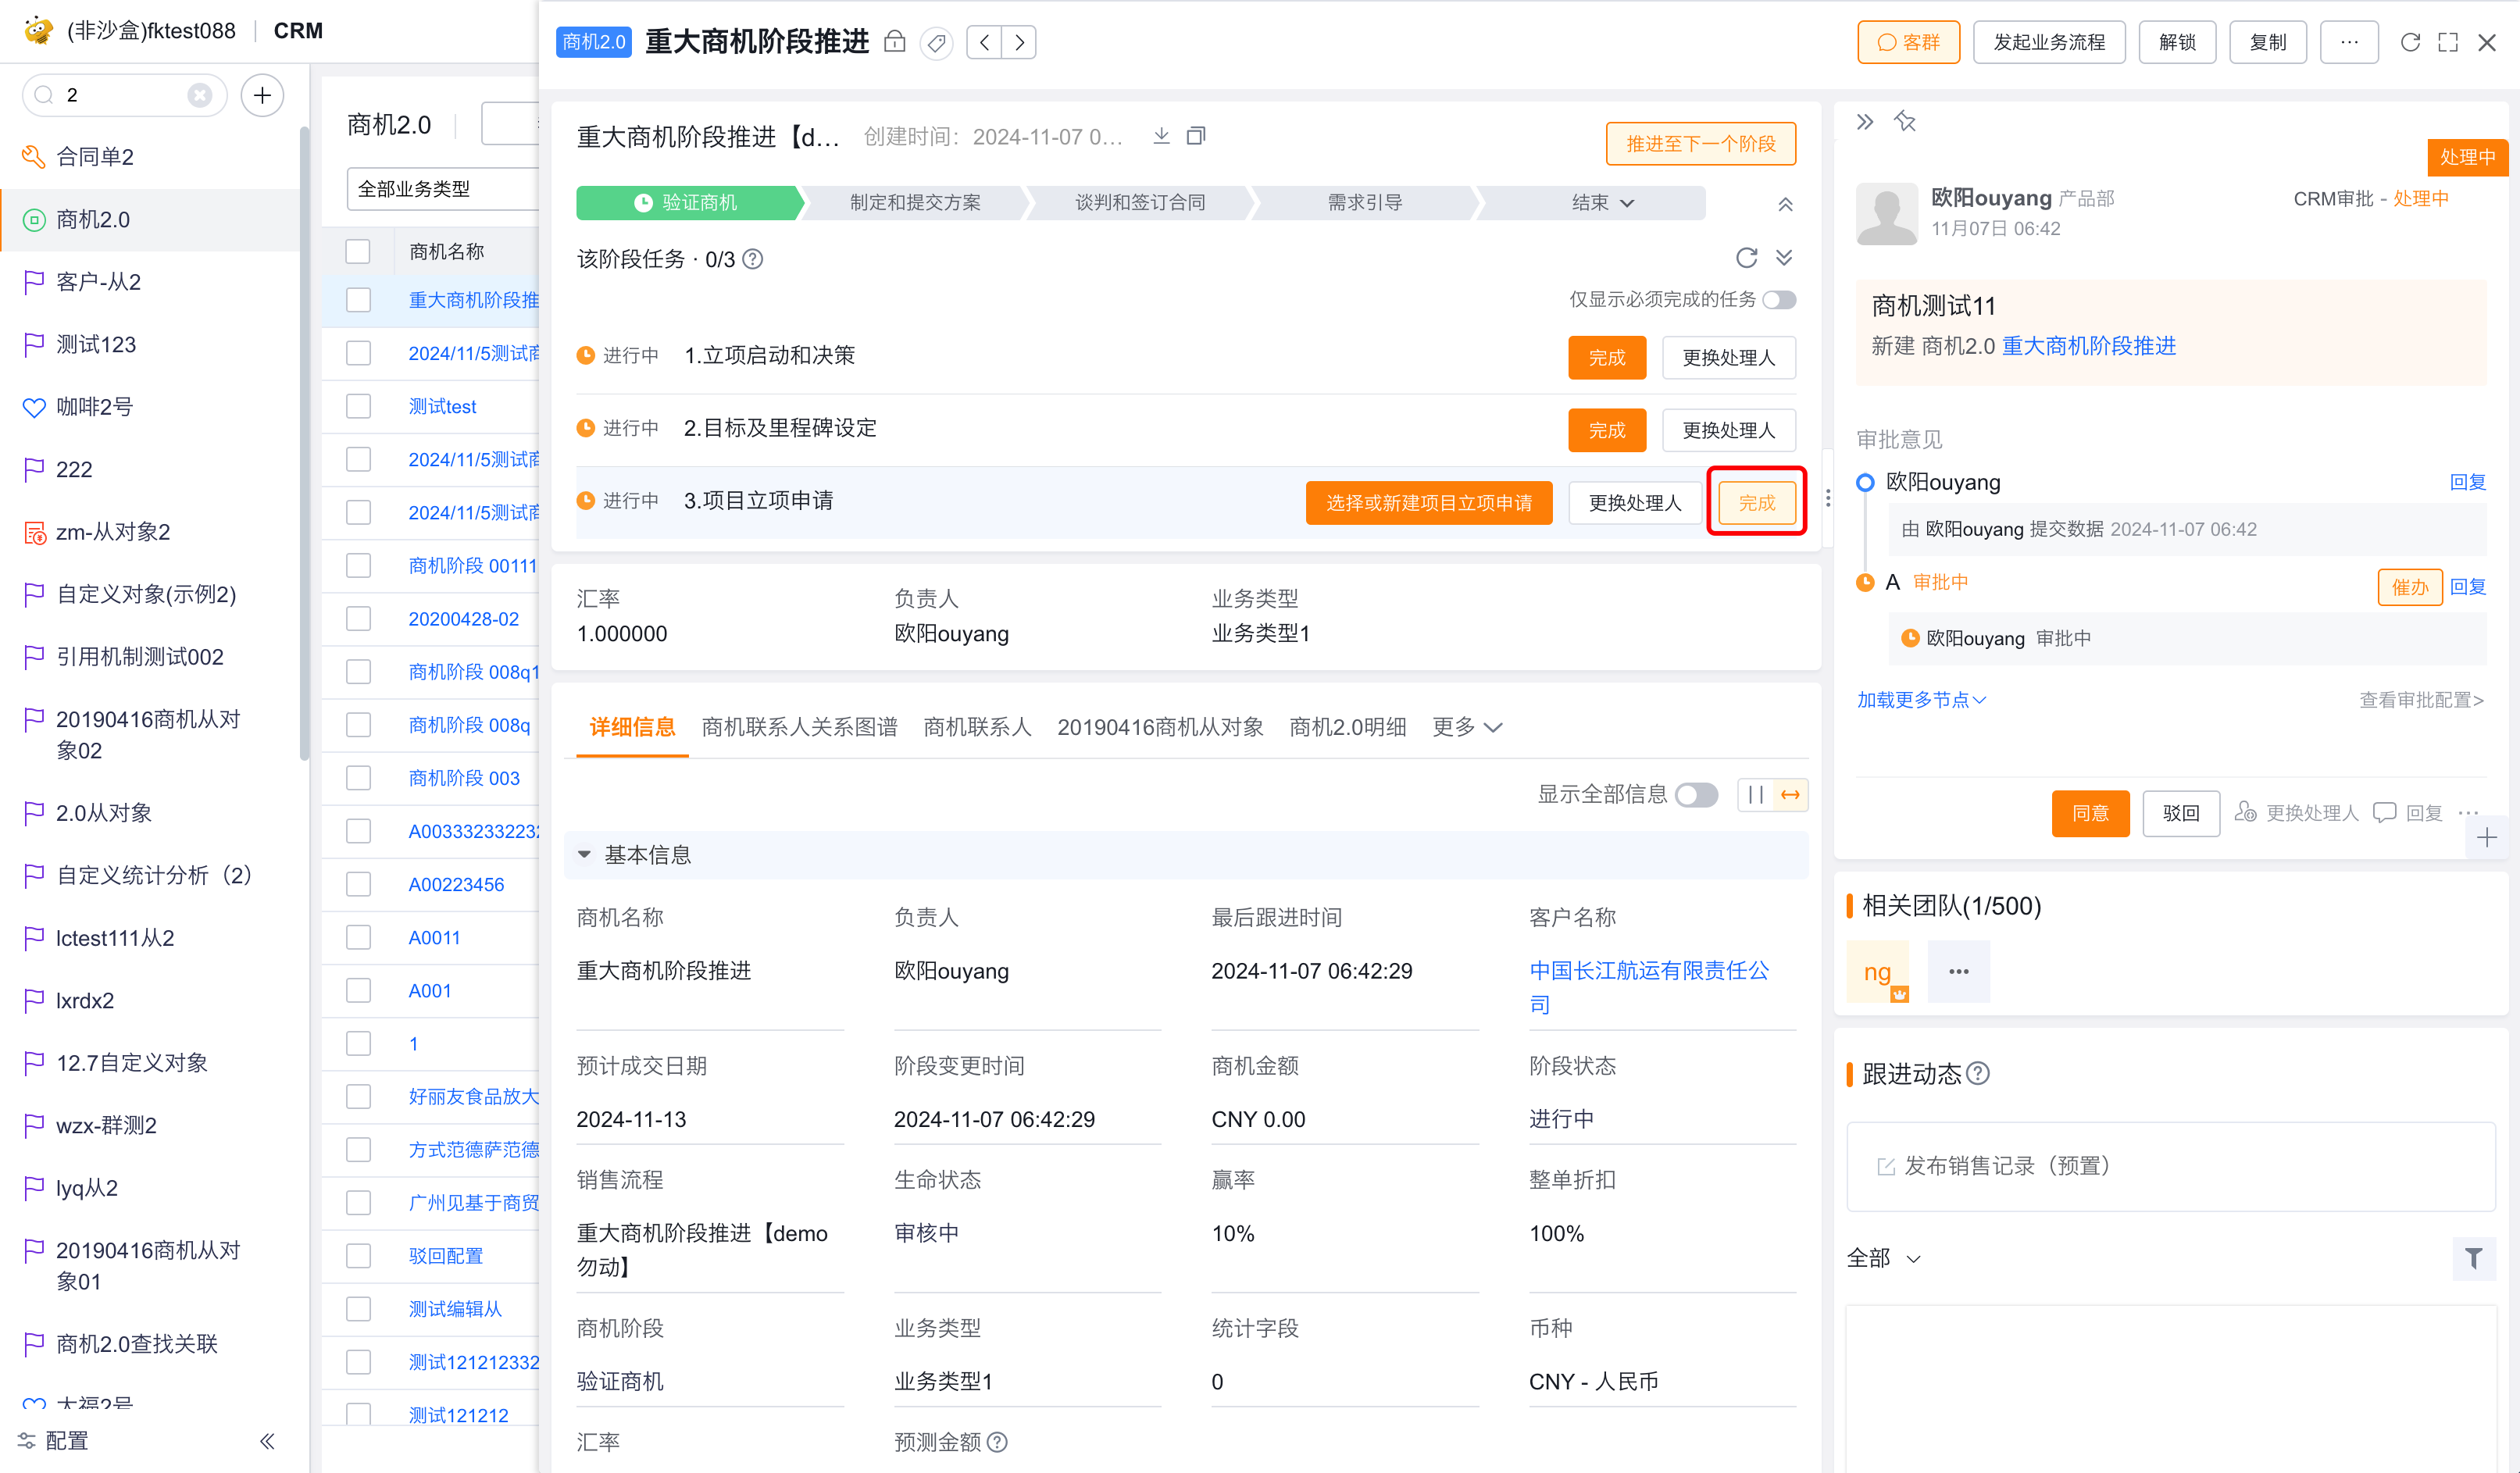Viewport: 2520px width, 1473px height.
Task: Toggle 仅显示必须完成的任务 switch
Action: (1779, 300)
